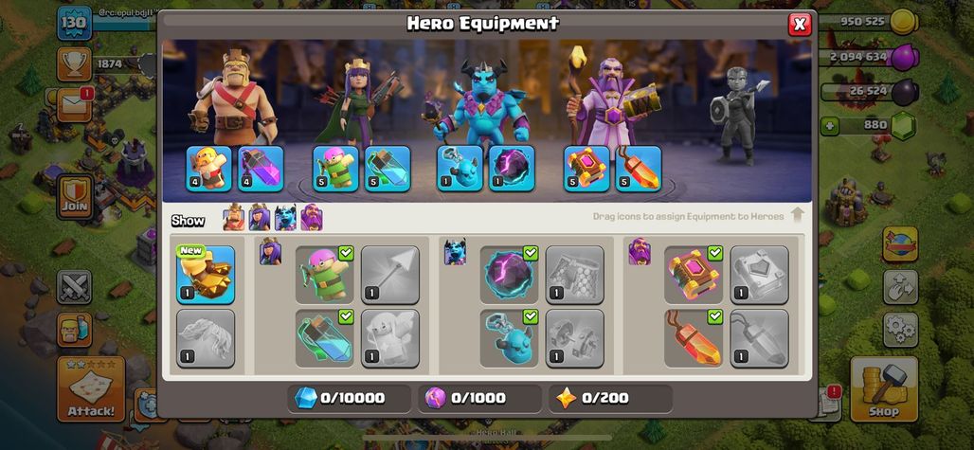Open the Shiny Ore 0/10000 counter
The width and height of the screenshot is (974, 450).
tap(349, 399)
